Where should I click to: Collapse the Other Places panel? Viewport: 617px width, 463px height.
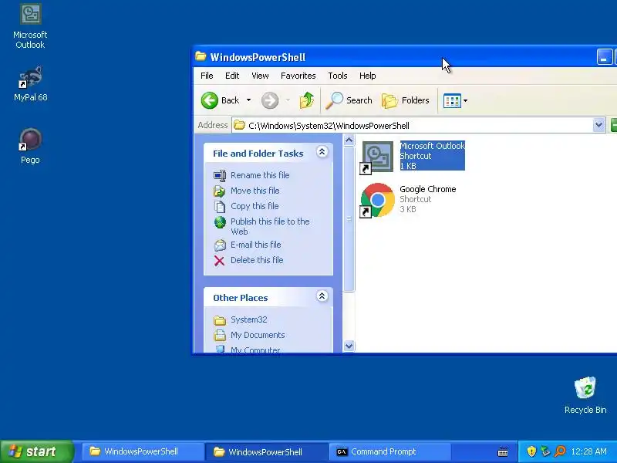coord(322,296)
